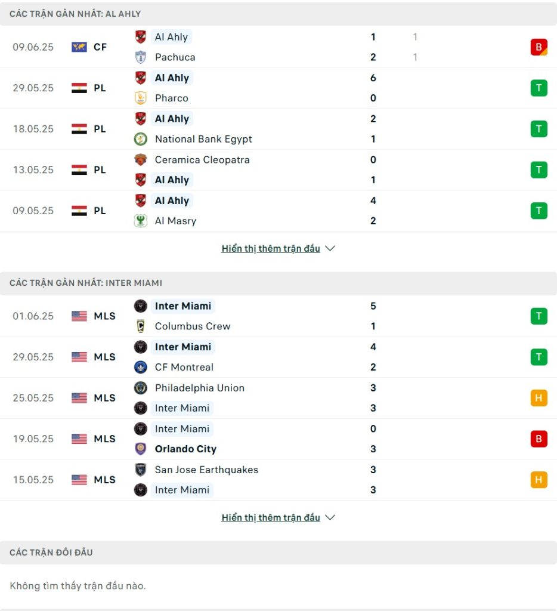This screenshot has width=557, height=611.
Task: Click the Pharco club logo
Action: (141, 98)
